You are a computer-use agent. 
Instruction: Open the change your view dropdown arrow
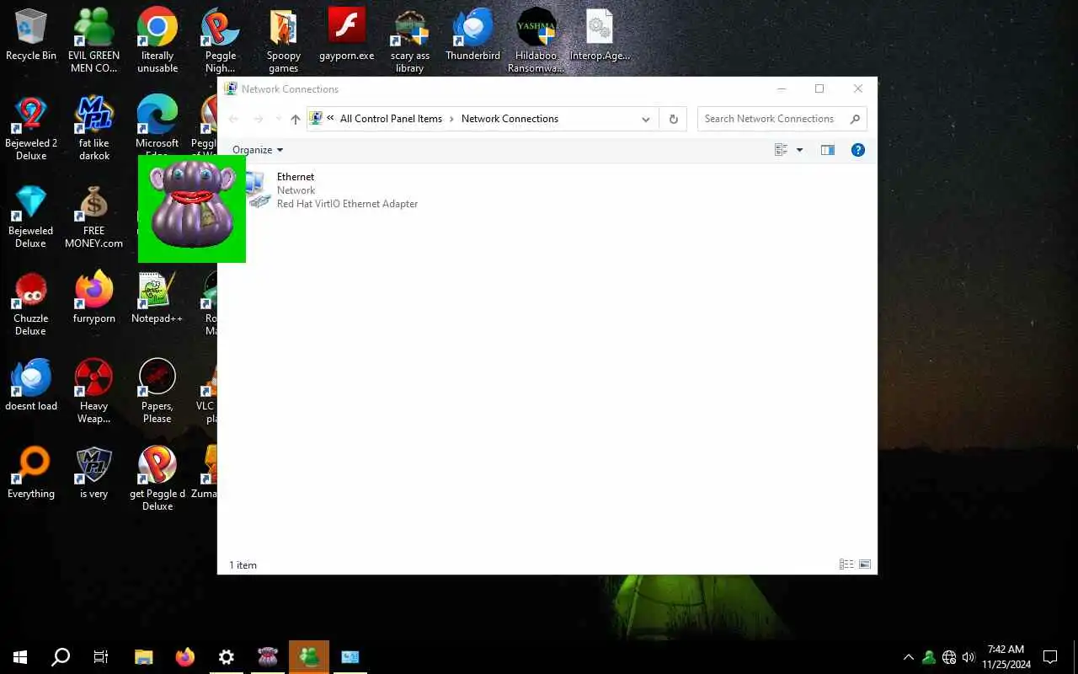pyautogui.click(x=799, y=150)
